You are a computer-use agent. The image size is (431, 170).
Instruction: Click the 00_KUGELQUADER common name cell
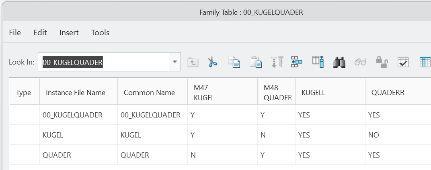coord(152,115)
